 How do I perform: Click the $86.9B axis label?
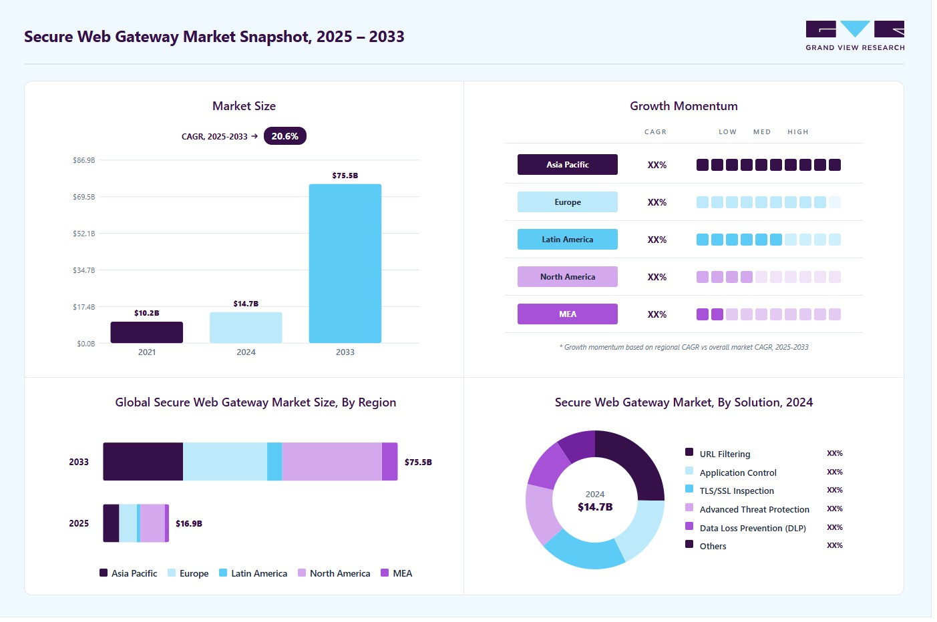click(x=84, y=160)
